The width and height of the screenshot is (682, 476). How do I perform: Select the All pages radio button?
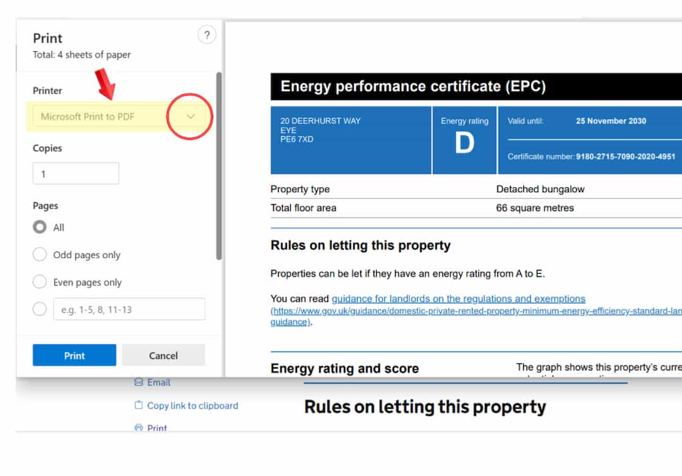tap(40, 228)
